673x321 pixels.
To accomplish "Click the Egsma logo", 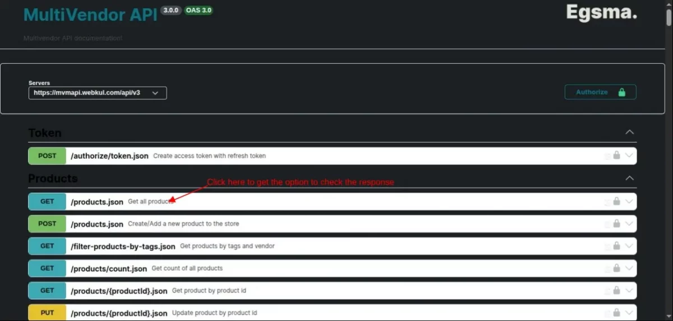I will point(602,12).
